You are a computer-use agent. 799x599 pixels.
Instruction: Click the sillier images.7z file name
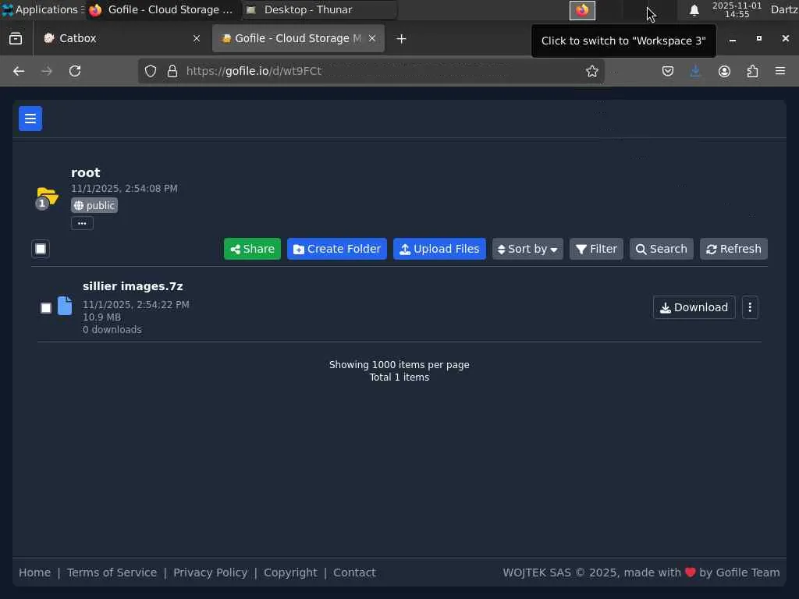133,286
